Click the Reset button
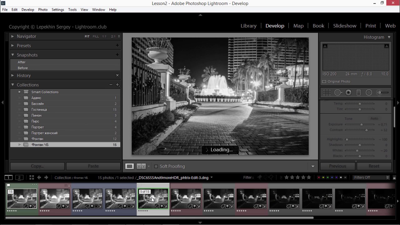Screen dimensions: 400x225 pos(374,166)
